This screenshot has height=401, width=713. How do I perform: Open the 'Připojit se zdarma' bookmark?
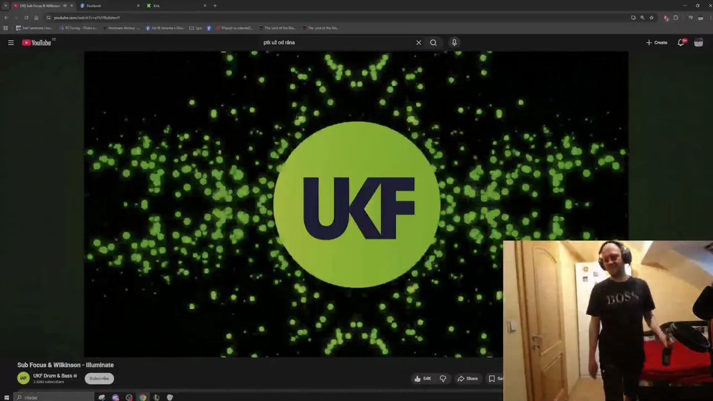[x=235, y=28]
